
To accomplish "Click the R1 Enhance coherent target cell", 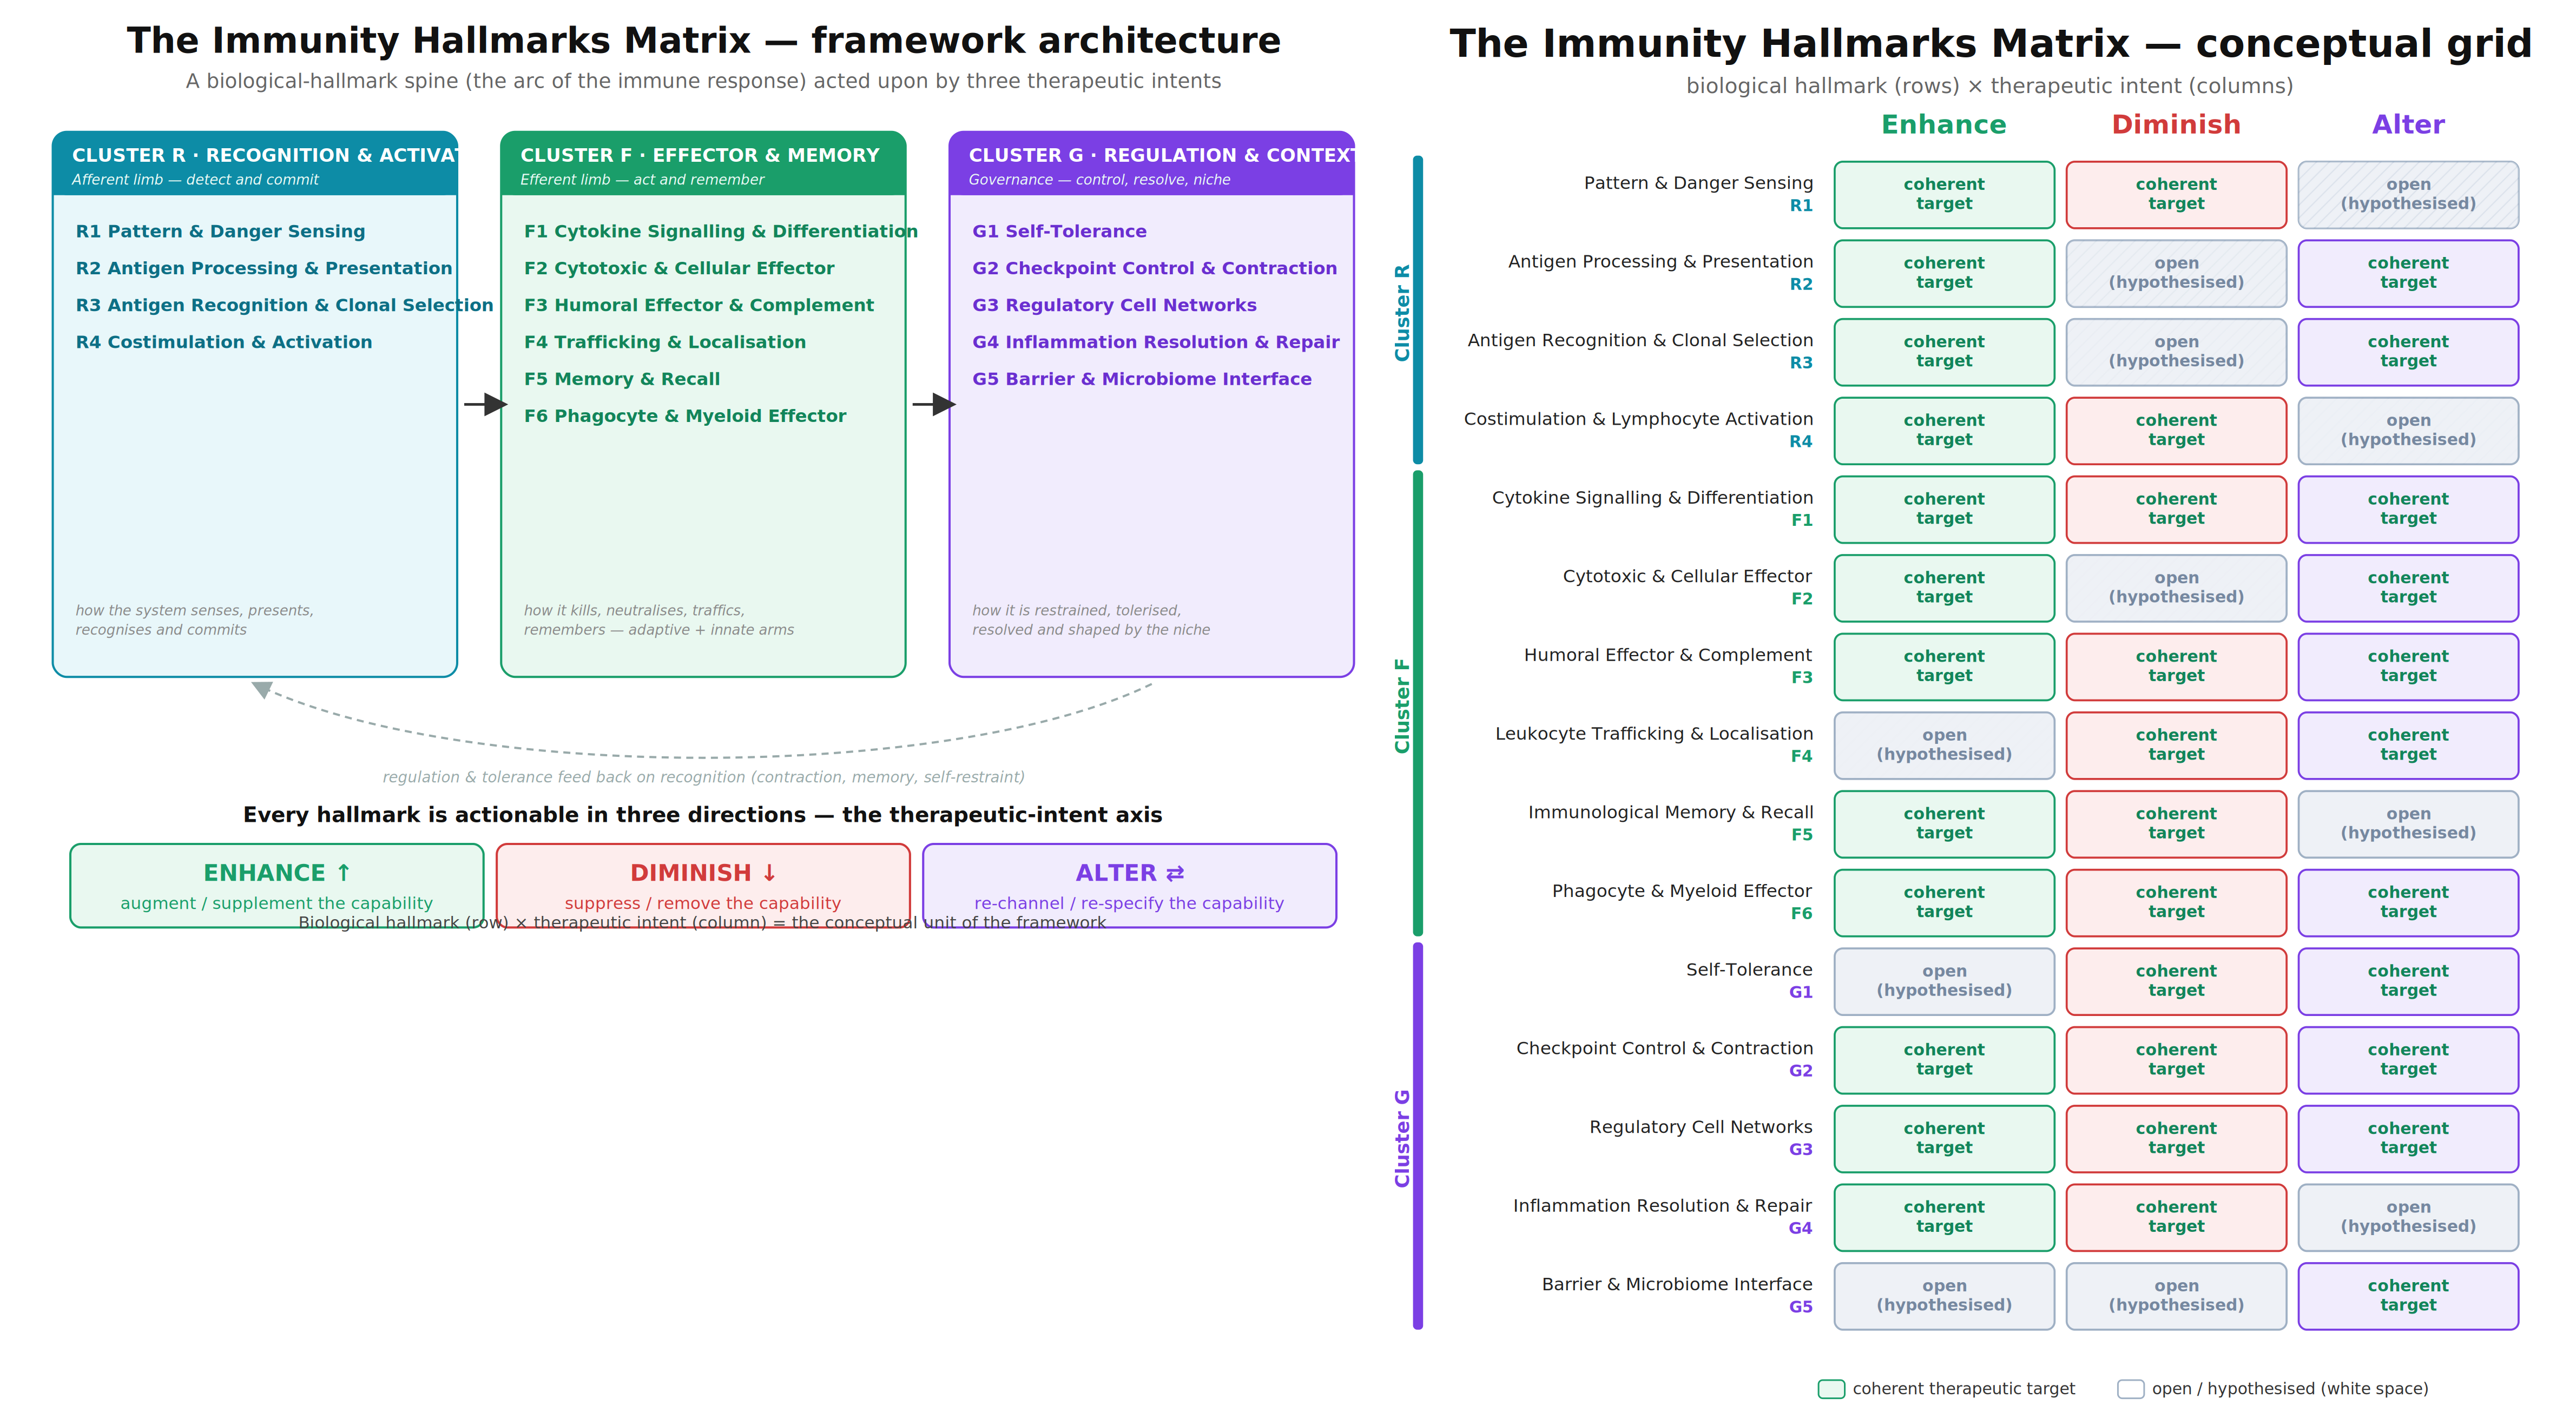I will 1944,195.
